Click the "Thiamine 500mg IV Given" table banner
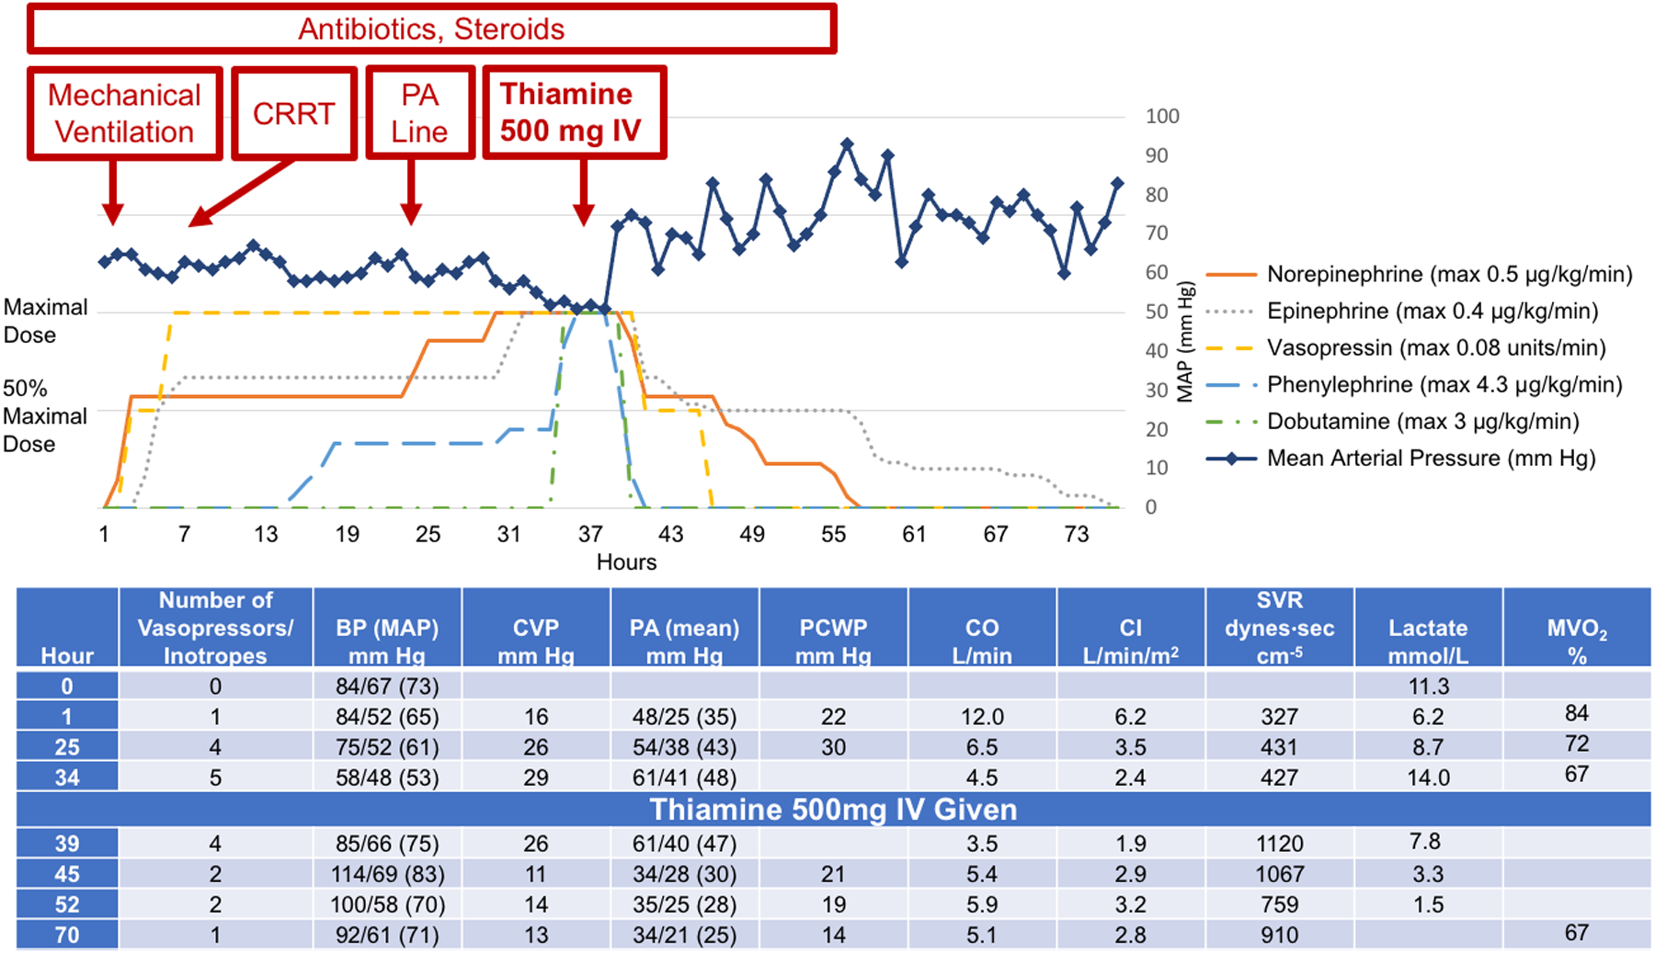1655x953 pixels. (833, 810)
